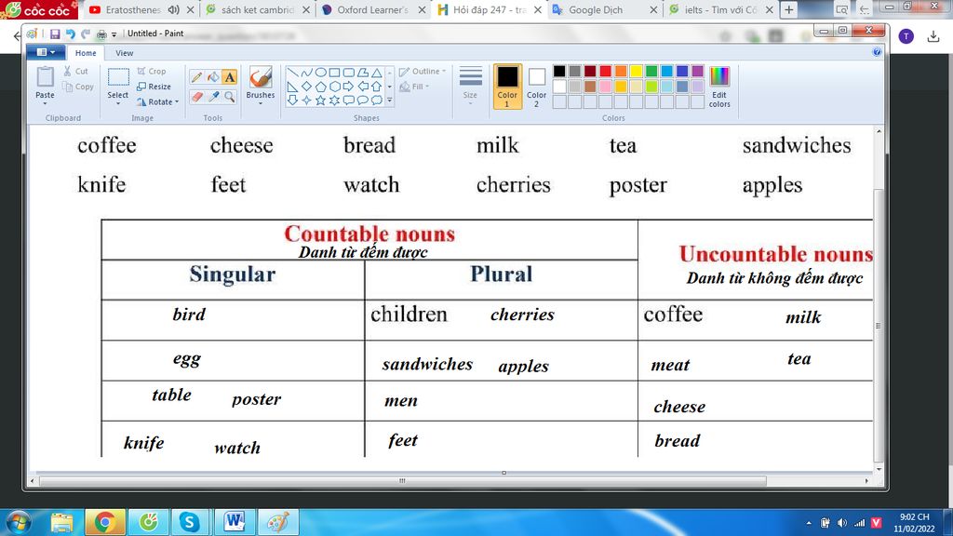Switch to the Hỏi đáp 247 browser tab
The image size is (953, 536).
[490, 9]
